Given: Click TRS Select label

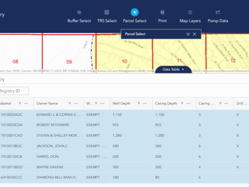Looking at the screenshot, I should 107,21.
